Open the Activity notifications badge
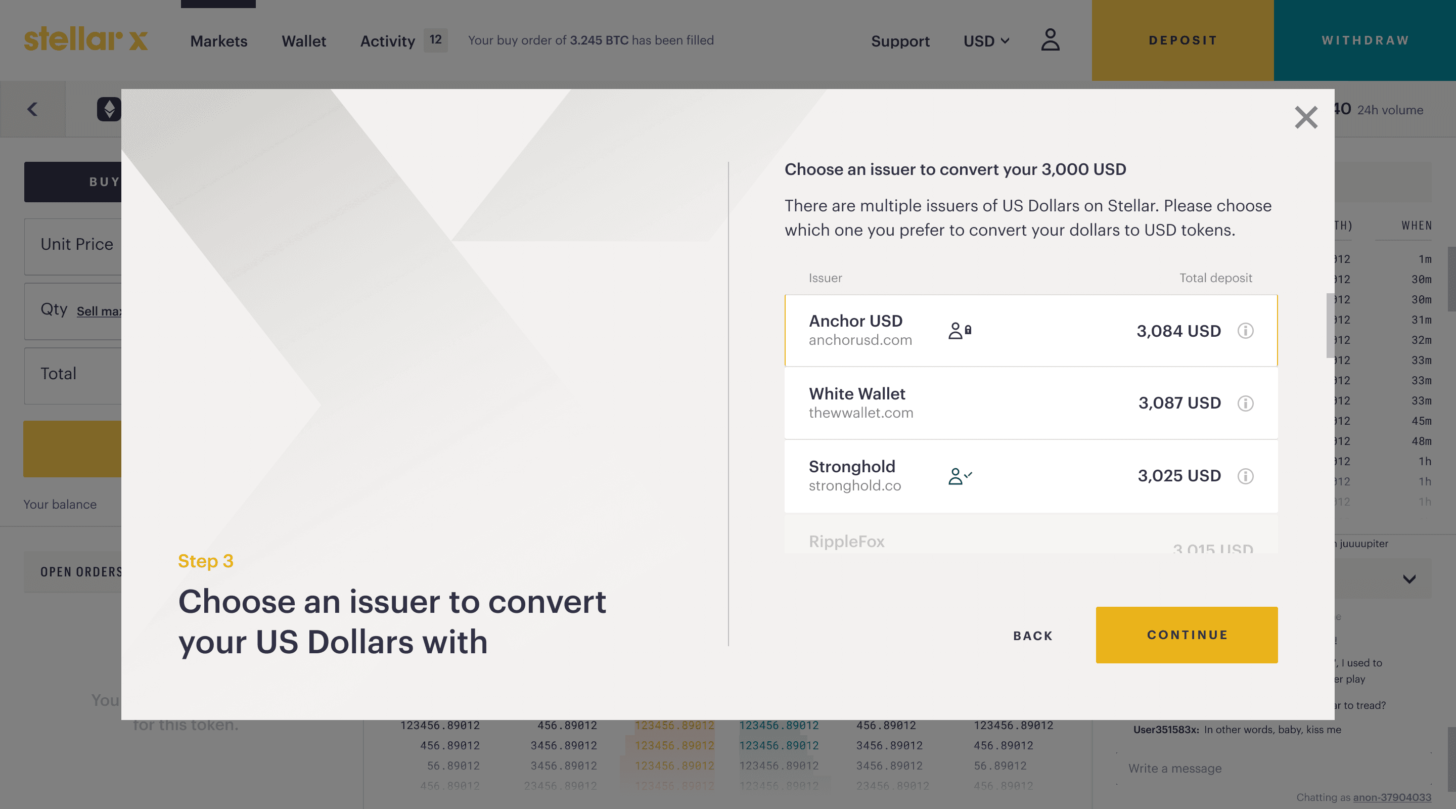 click(435, 40)
